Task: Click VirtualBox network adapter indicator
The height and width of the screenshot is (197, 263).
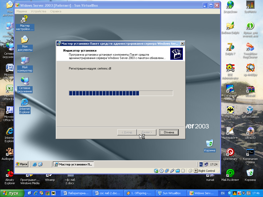Action: coord(167,171)
